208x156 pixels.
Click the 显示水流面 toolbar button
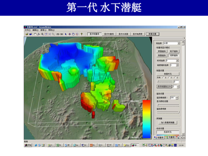(123, 34)
